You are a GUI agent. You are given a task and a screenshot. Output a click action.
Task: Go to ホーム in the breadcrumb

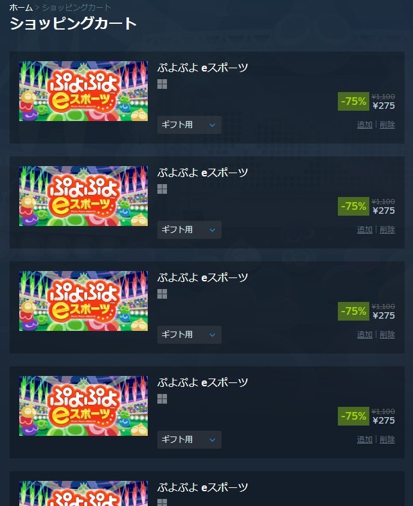click(x=21, y=8)
